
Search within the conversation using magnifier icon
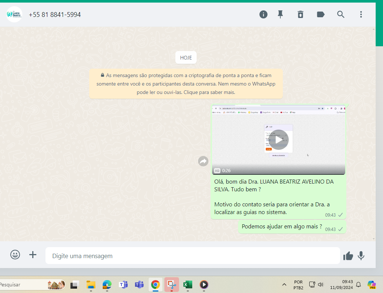(x=341, y=14)
